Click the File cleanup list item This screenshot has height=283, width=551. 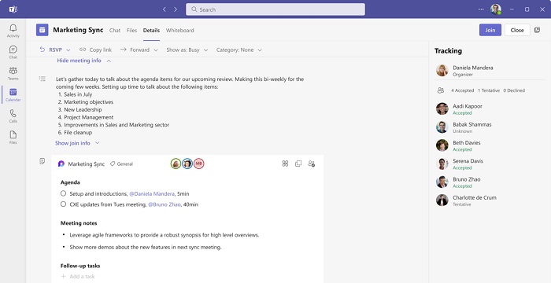(78, 132)
